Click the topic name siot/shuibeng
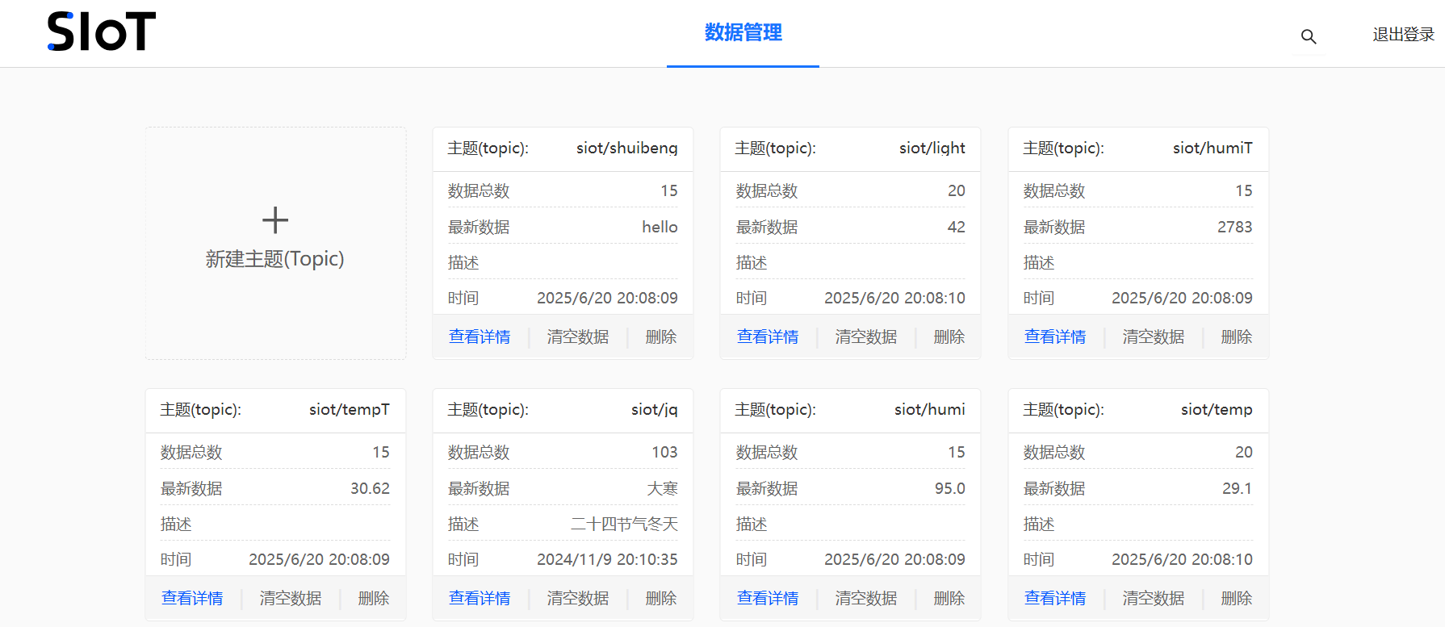This screenshot has width=1445, height=627. tap(627, 148)
